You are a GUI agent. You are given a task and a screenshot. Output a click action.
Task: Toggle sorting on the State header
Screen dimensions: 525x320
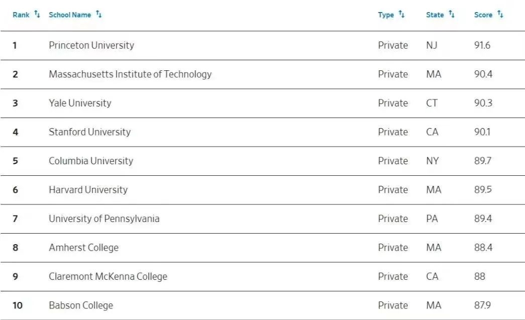435,15
